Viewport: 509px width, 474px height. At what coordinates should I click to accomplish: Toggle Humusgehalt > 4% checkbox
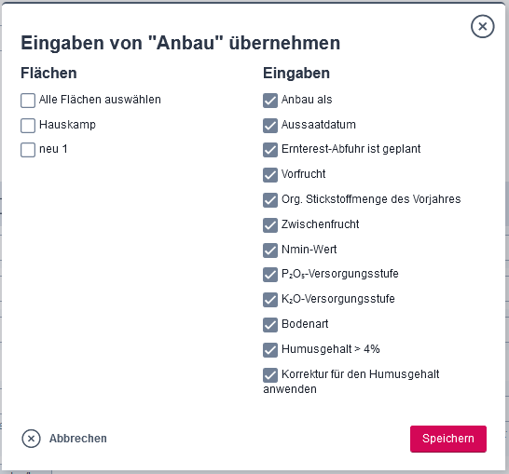pyautogui.click(x=270, y=350)
